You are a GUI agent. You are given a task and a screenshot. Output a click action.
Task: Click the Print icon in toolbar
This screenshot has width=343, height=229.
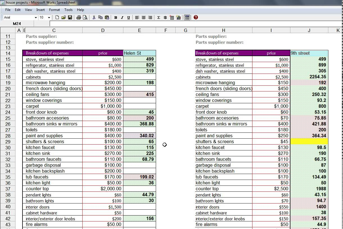[79, 17]
